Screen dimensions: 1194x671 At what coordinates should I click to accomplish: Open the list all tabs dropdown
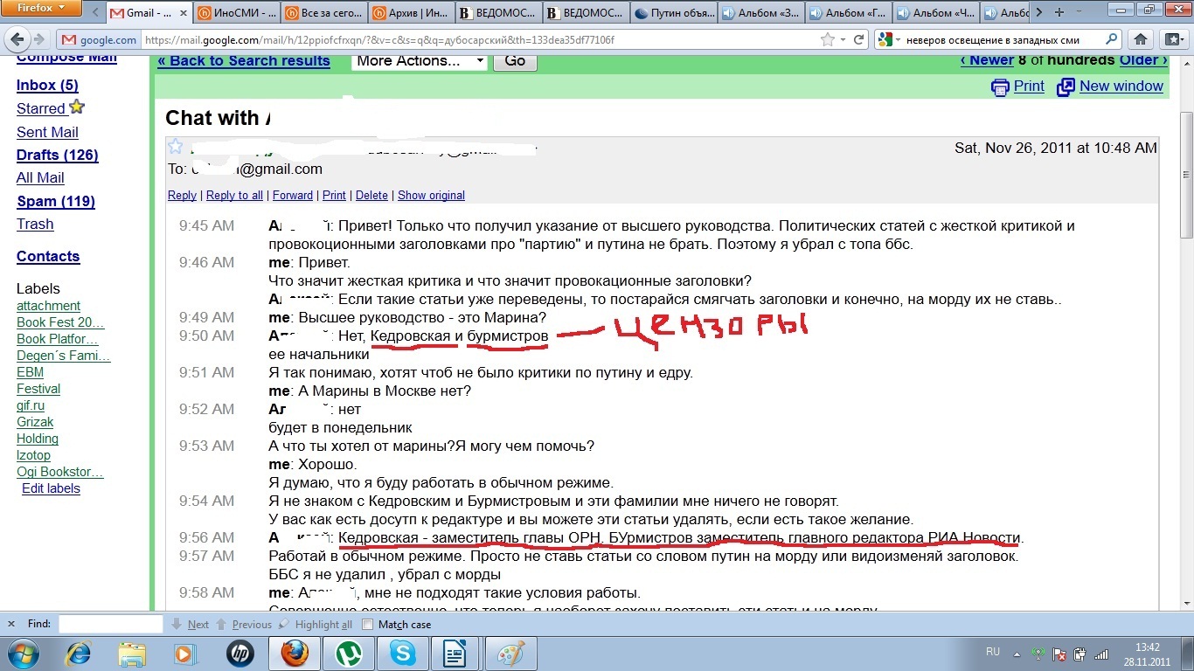click(x=1079, y=12)
